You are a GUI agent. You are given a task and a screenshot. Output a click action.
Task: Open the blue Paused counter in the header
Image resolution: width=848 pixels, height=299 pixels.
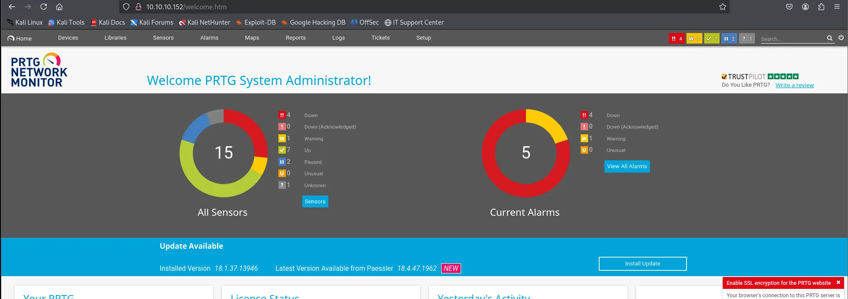(729, 38)
